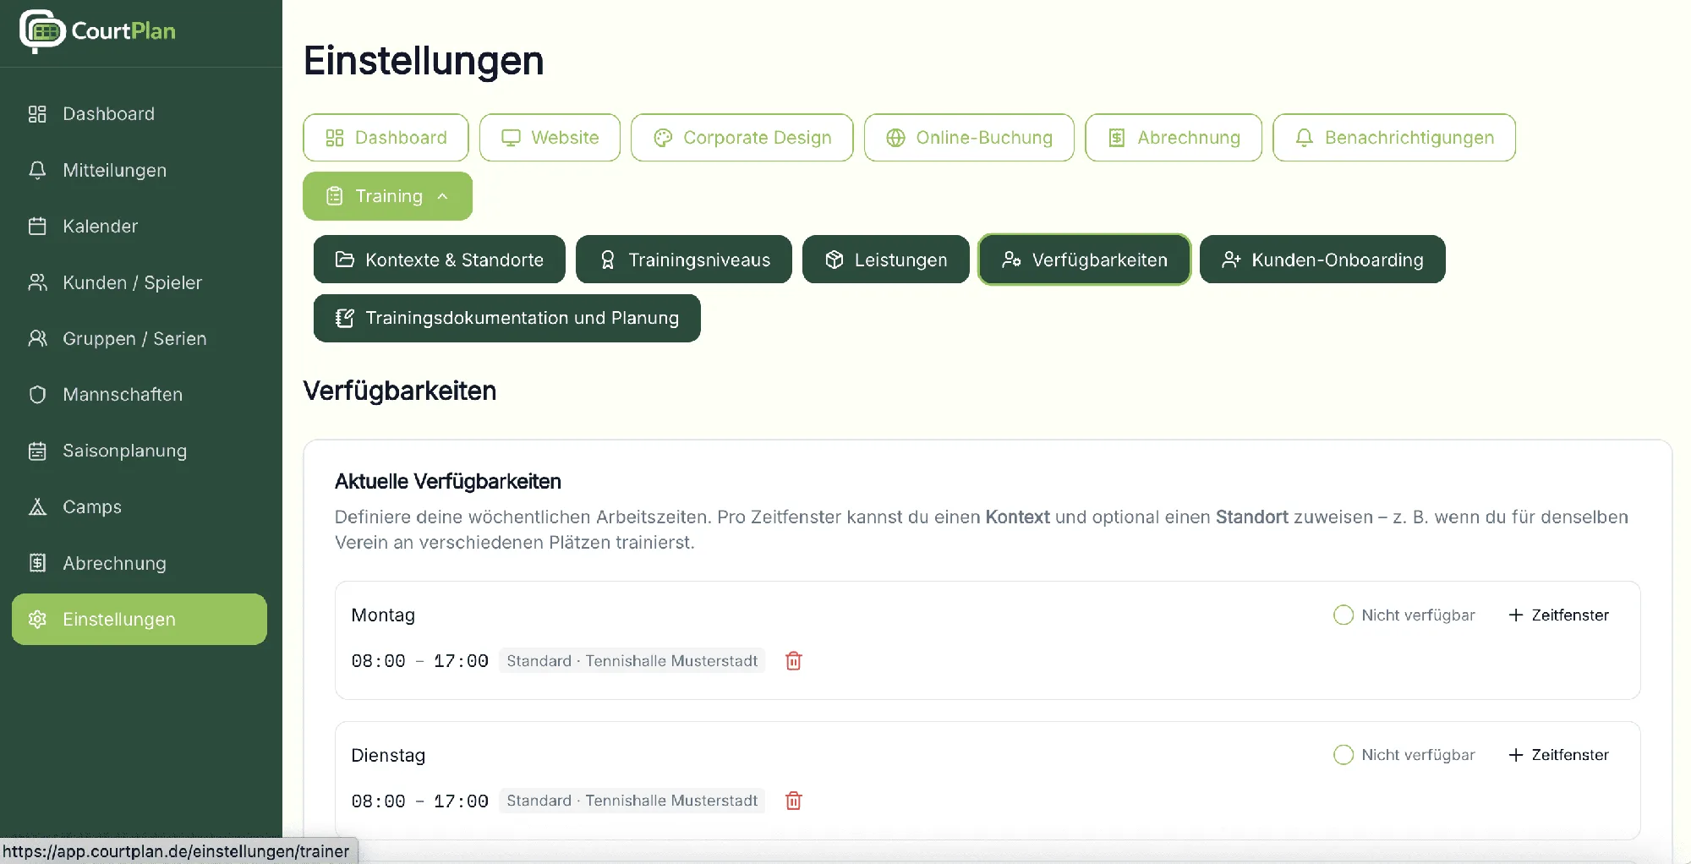Click the season calendar icon beside Saisonplanung
The width and height of the screenshot is (1691, 864).
pos(37,451)
